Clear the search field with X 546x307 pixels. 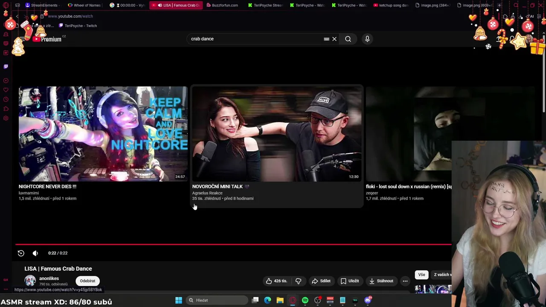334,39
